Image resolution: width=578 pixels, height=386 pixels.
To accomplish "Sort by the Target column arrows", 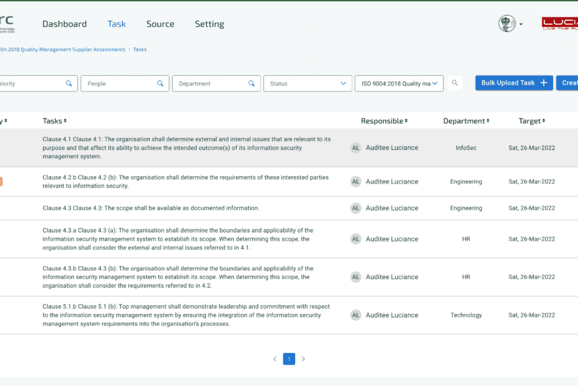I will pyautogui.click(x=543, y=121).
